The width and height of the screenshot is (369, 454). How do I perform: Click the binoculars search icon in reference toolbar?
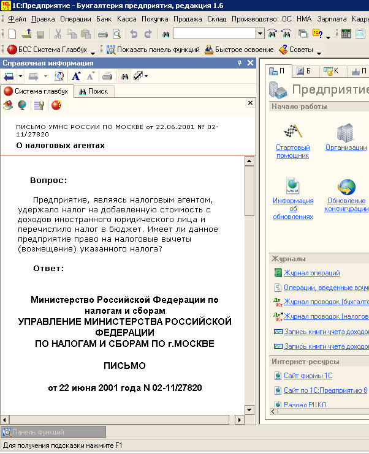coord(125,76)
